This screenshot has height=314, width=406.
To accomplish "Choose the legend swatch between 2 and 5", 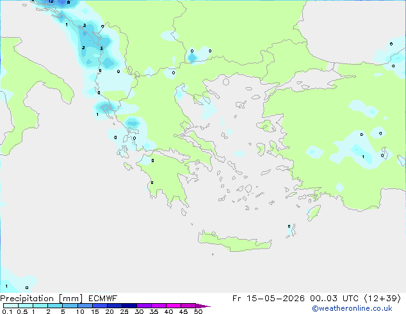I will click(55, 306).
